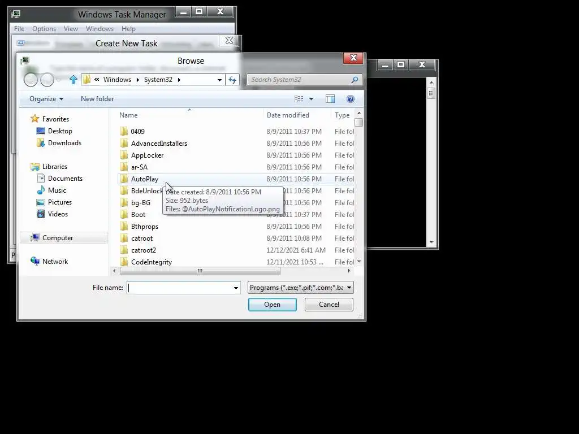Open Windows menu in Task Manager

[100, 29]
